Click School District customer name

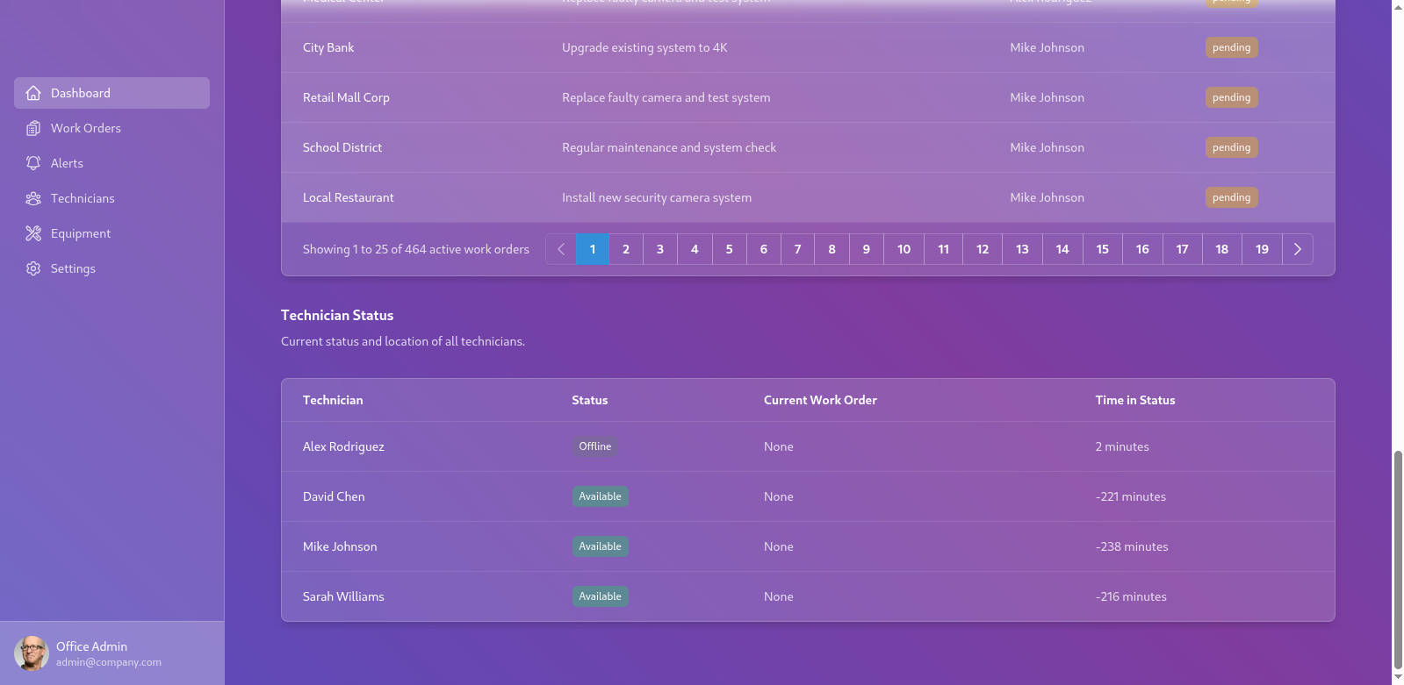pyautogui.click(x=342, y=147)
